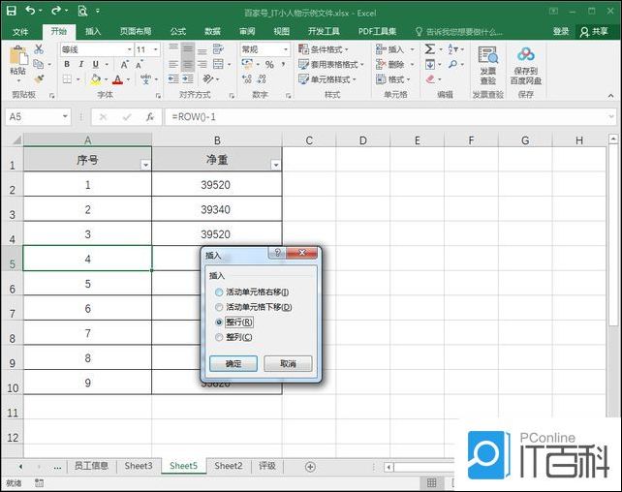Click Save to Baidu Netdisk (保存到百度网盘) icon
The image size is (622, 492).
526,64
